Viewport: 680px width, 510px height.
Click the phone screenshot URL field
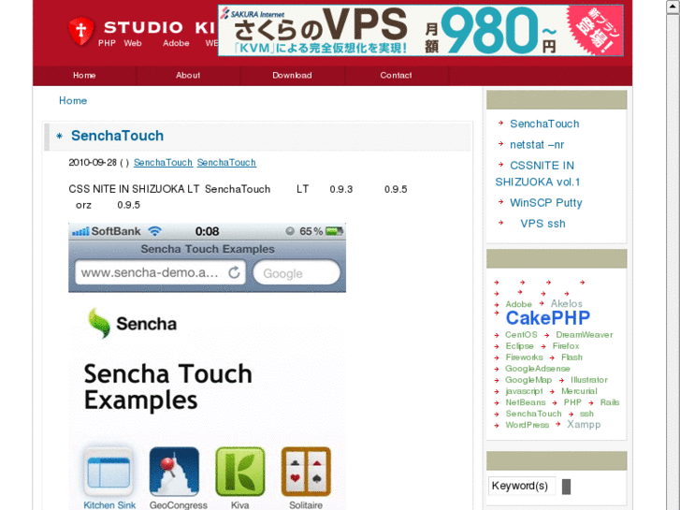pyautogui.click(x=160, y=272)
